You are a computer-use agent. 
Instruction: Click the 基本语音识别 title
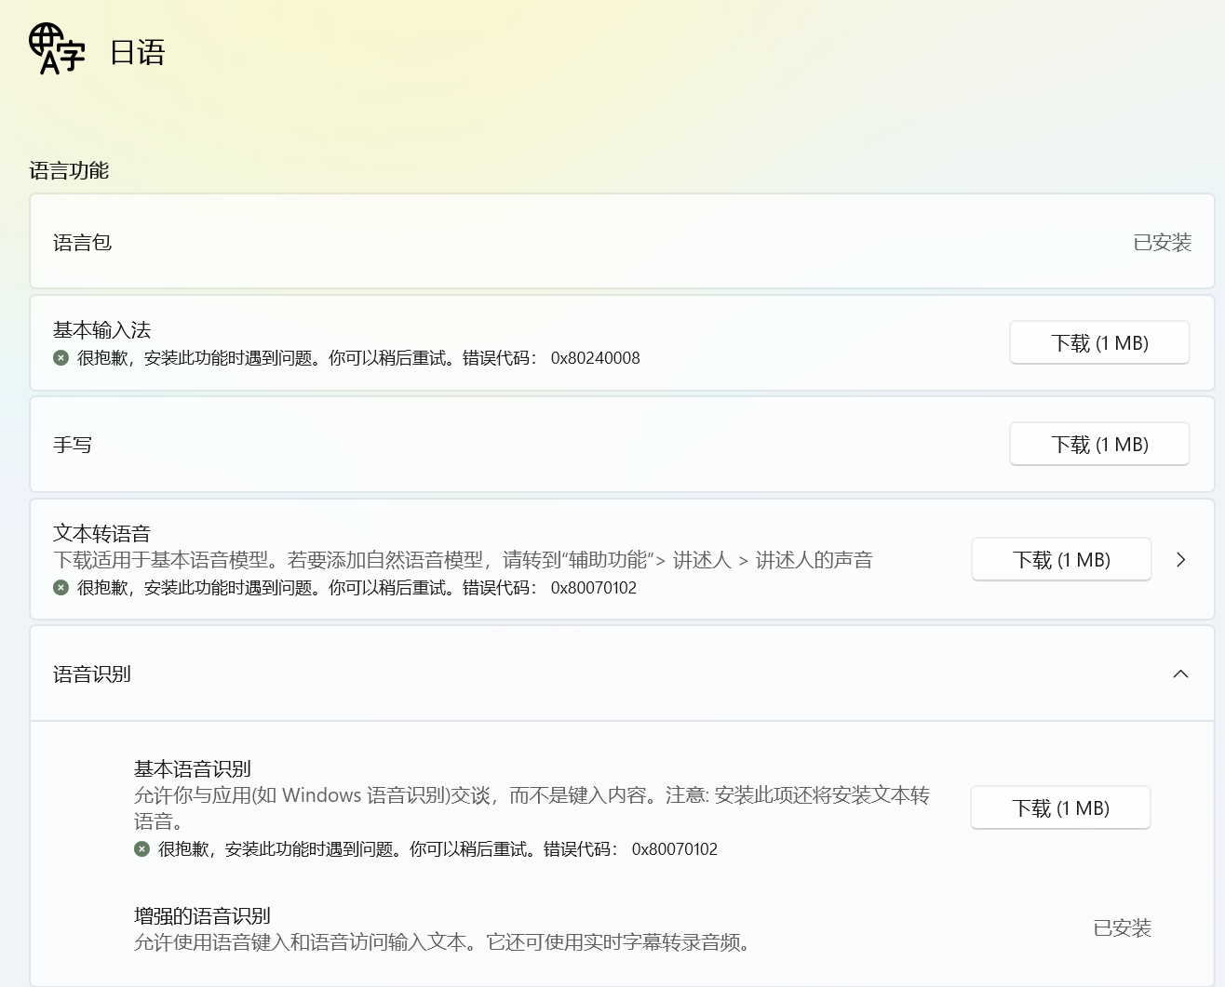pos(193,769)
